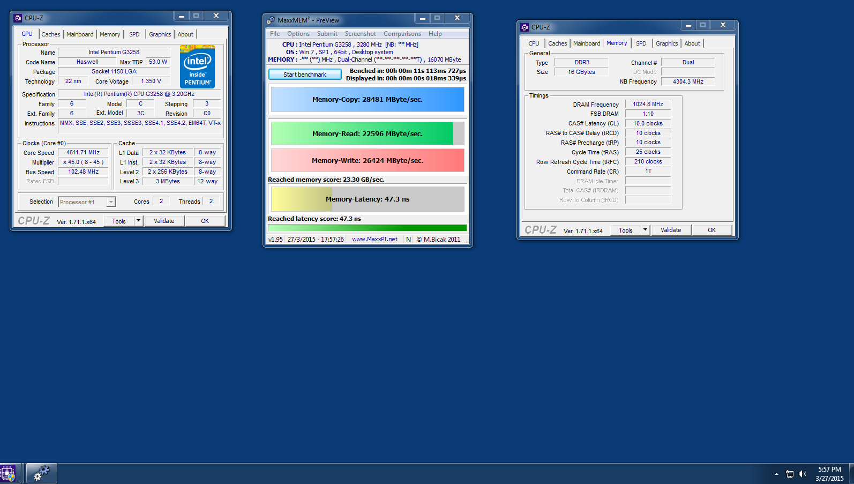
Task: Open About tab in left CPU-Z
Action: tap(185, 34)
